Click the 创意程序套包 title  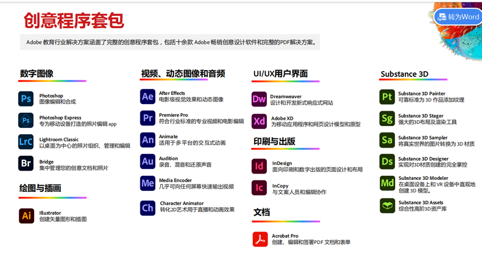point(74,21)
